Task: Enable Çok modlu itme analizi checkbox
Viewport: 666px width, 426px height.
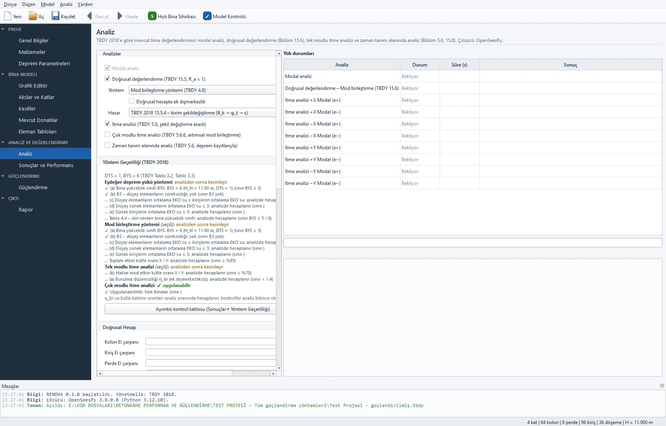Action: (107, 135)
